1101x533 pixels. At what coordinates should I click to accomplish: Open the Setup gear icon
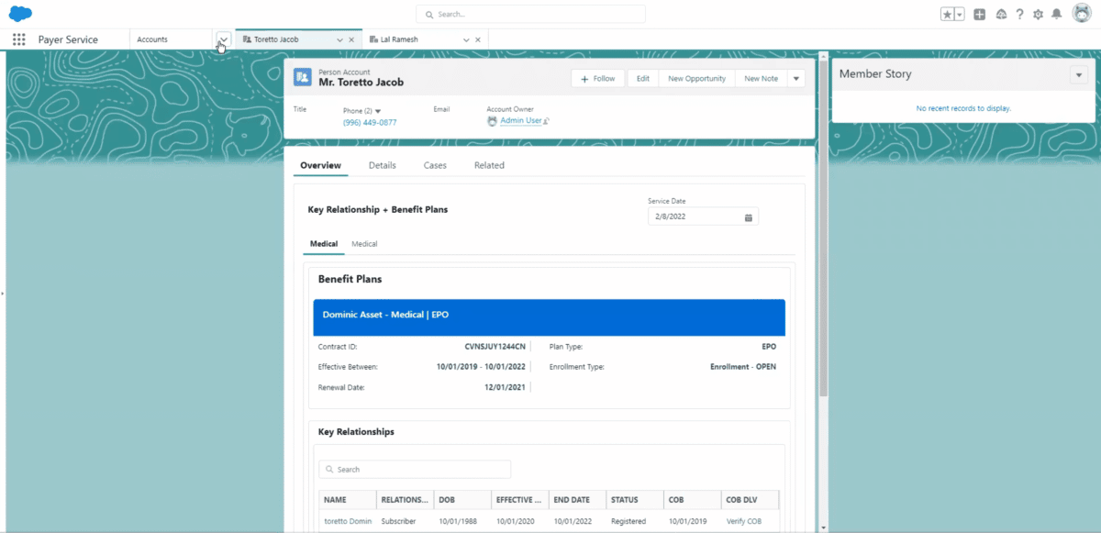click(1038, 14)
